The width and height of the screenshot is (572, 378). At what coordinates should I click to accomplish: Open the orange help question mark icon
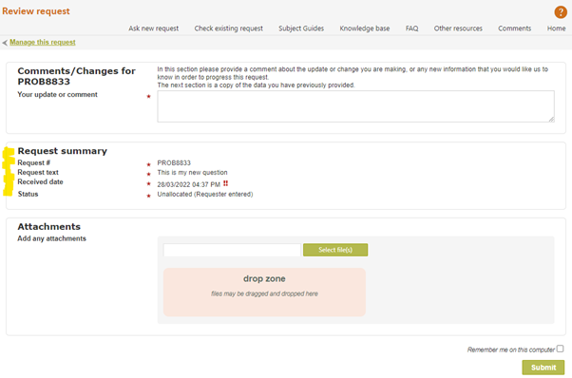click(x=561, y=11)
